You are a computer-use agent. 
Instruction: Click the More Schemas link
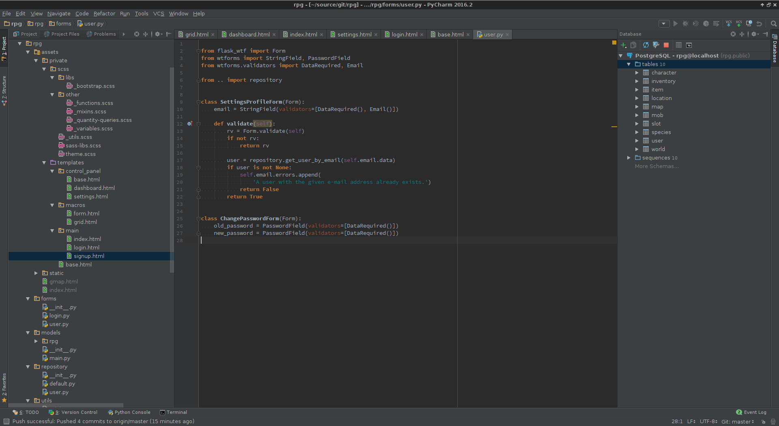coord(656,166)
